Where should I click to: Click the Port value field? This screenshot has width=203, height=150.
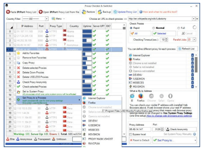pyautogui.click(x=156, y=129)
